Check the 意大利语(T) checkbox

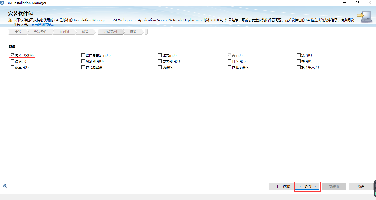pyautogui.click(x=160, y=61)
